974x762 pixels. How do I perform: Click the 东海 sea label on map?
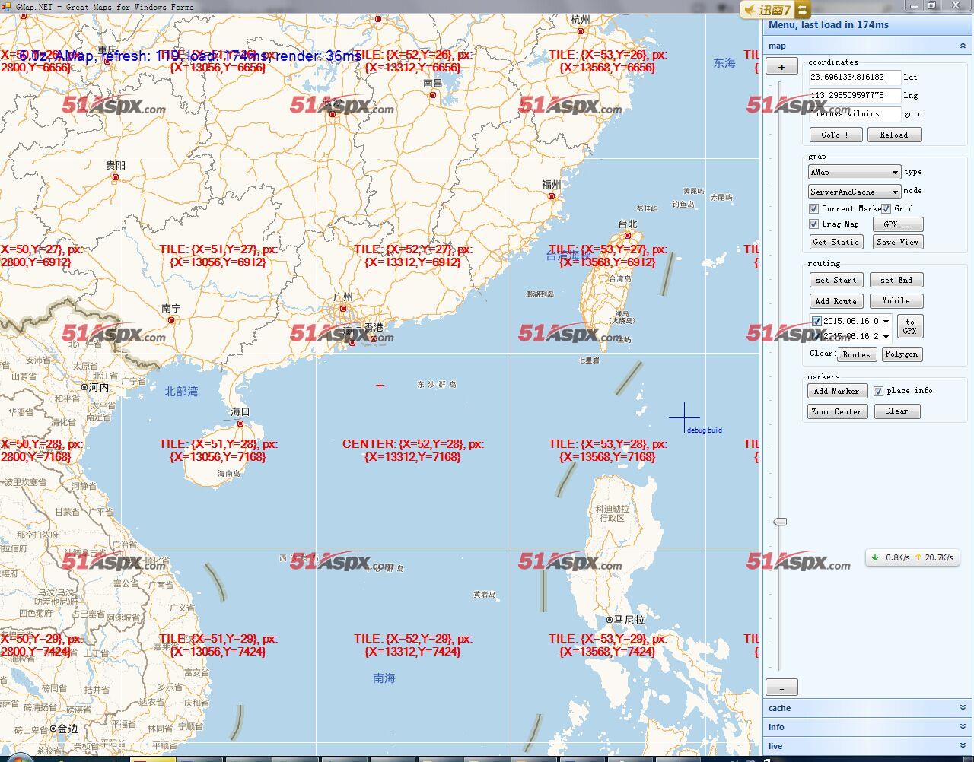coord(724,63)
